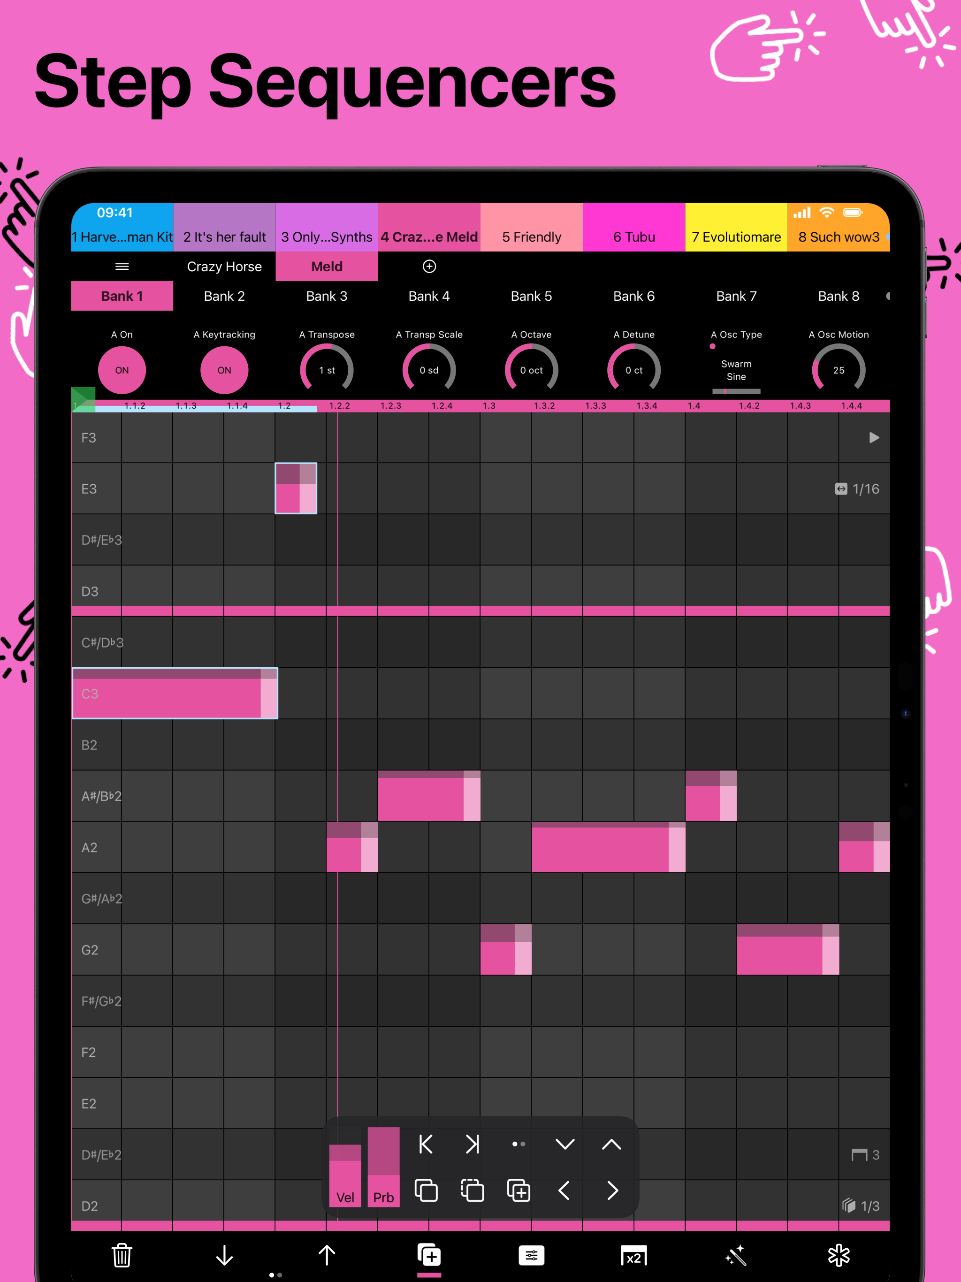The image size is (961, 1282).
Task: Select Bank 6
Action: click(634, 296)
